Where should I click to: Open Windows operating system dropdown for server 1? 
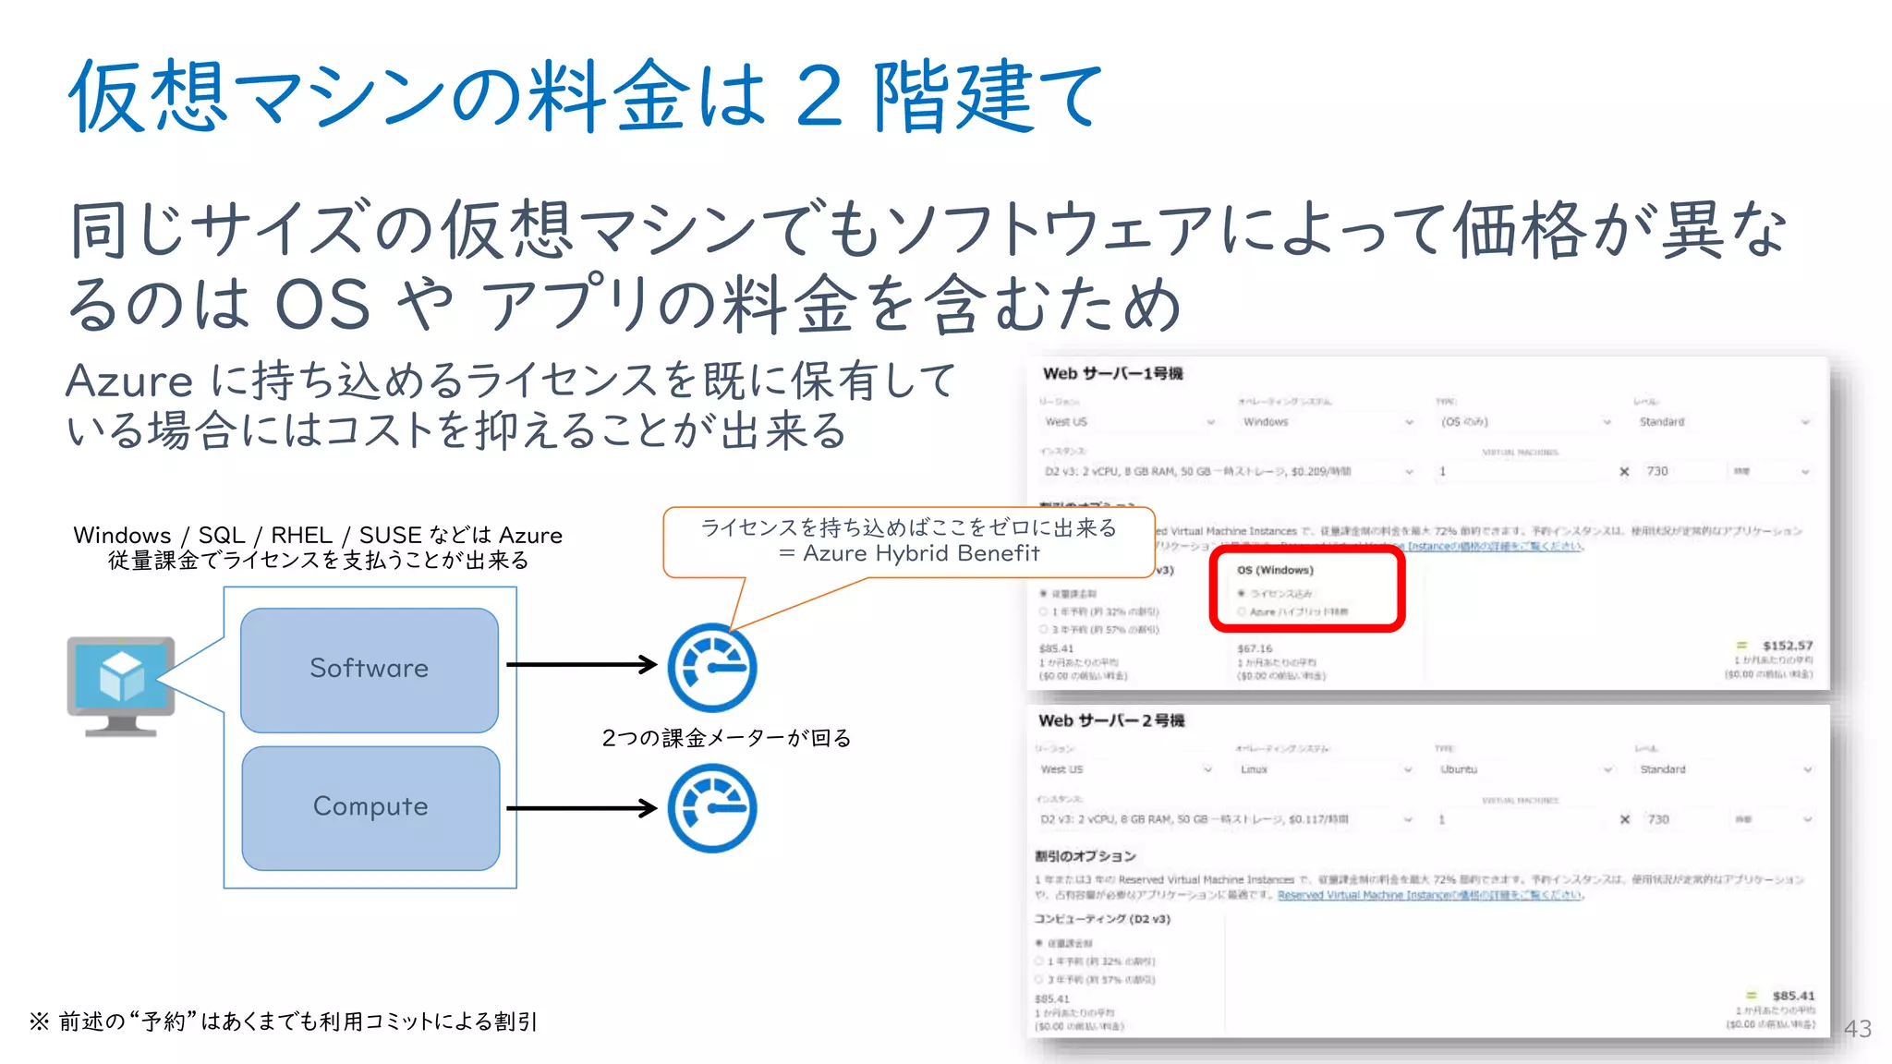[x=1328, y=422]
